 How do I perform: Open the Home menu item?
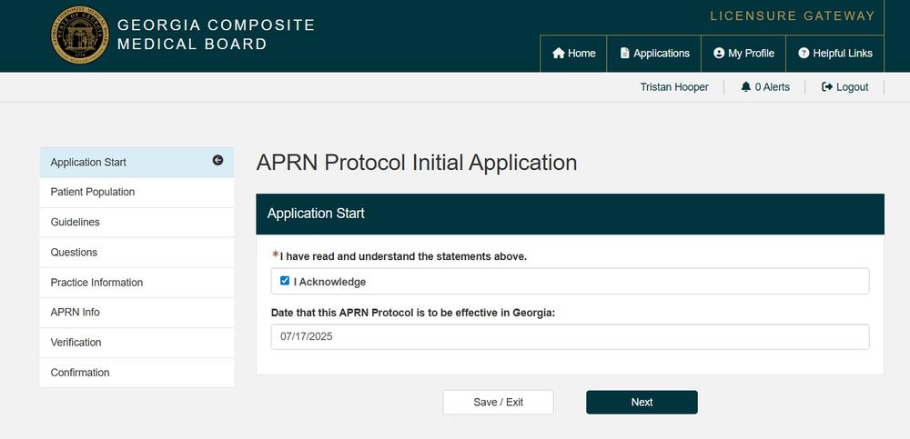click(x=573, y=54)
